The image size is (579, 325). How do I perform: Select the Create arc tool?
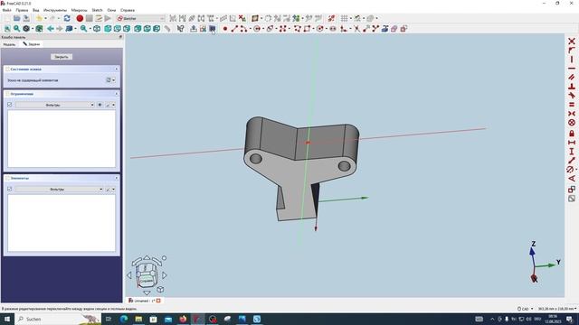point(243,29)
